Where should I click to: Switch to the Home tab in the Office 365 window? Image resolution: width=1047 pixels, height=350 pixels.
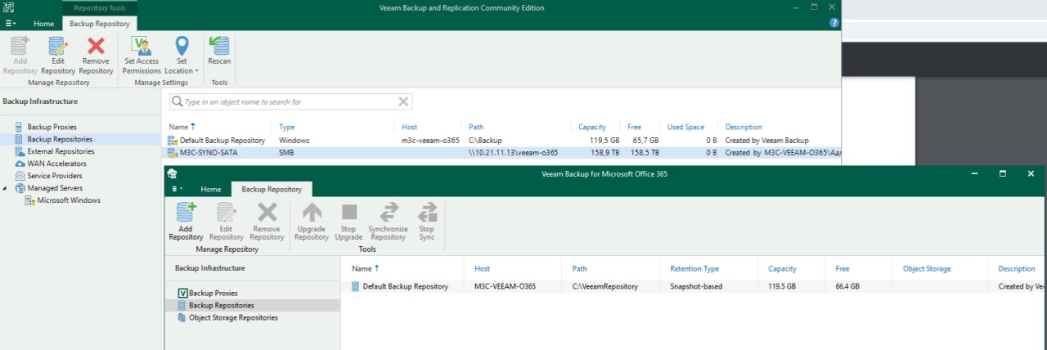[211, 189]
